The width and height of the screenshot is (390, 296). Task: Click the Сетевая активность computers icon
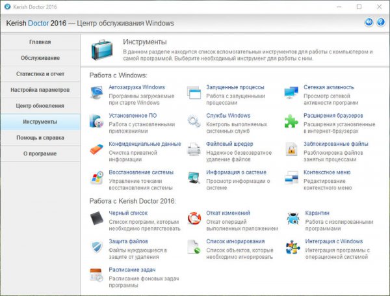point(291,92)
